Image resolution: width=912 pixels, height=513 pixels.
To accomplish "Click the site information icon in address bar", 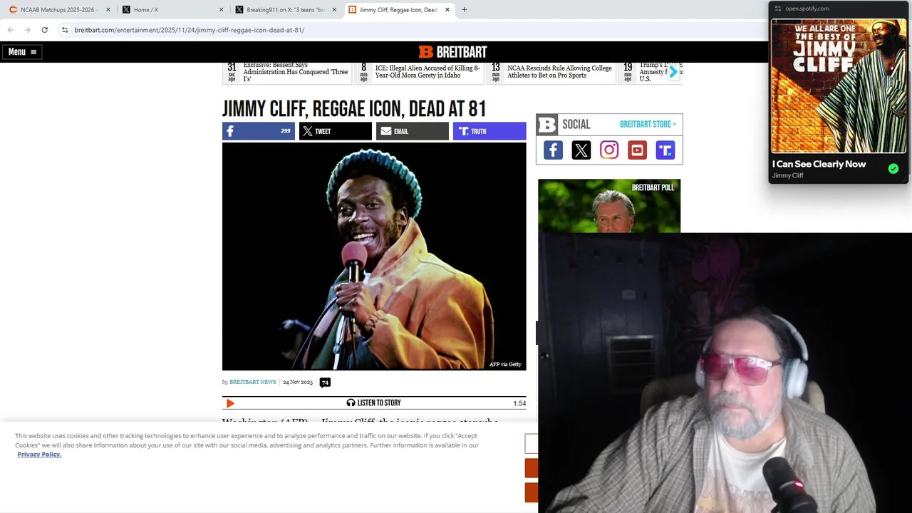I will [65, 30].
